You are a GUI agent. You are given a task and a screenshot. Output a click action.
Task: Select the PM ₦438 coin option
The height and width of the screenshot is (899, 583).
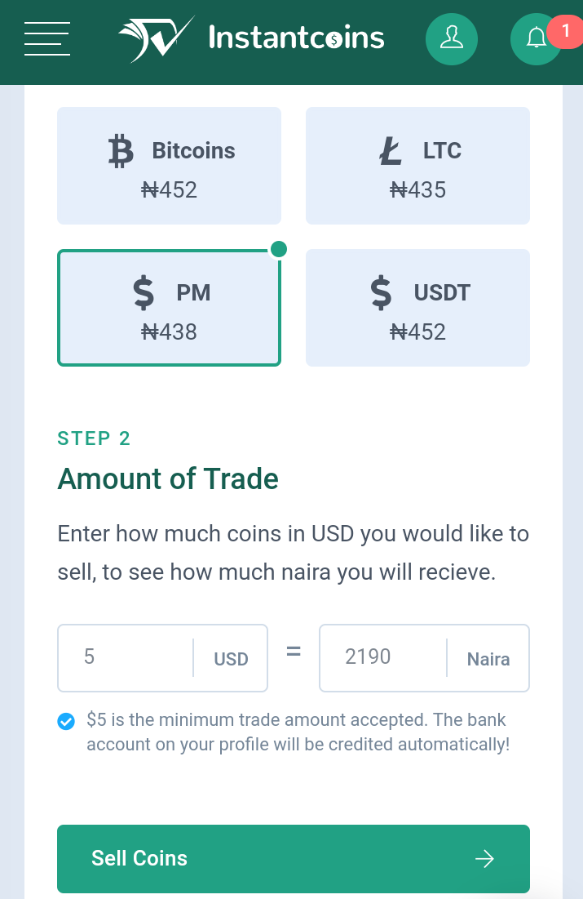point(169,308)
